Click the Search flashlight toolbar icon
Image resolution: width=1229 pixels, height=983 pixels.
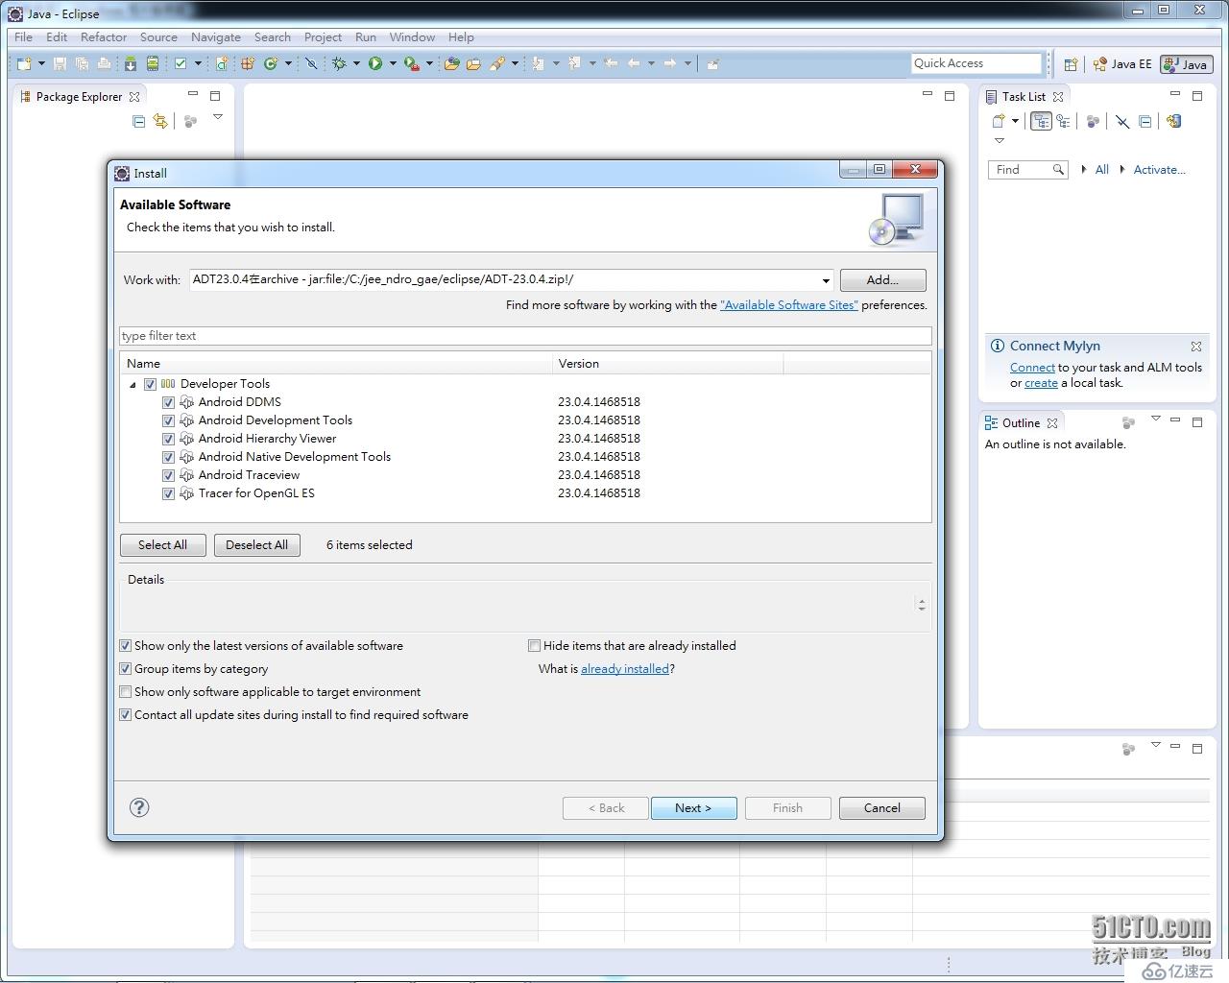[x=497, y=63]
